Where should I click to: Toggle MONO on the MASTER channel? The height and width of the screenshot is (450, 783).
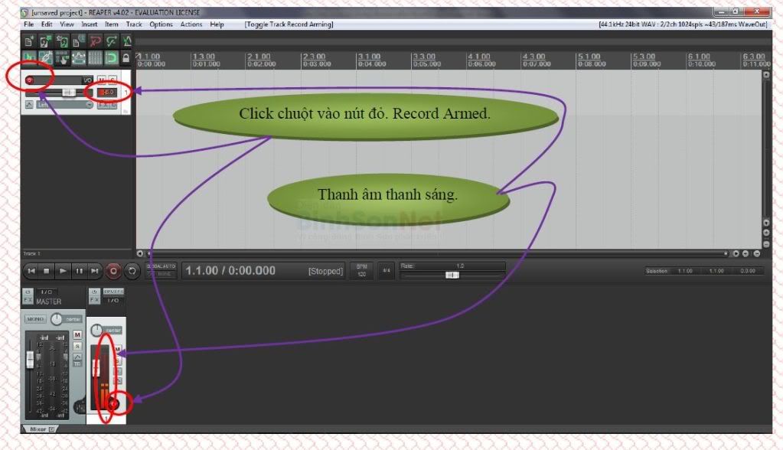pyautogui.click(x=35, y=318)
